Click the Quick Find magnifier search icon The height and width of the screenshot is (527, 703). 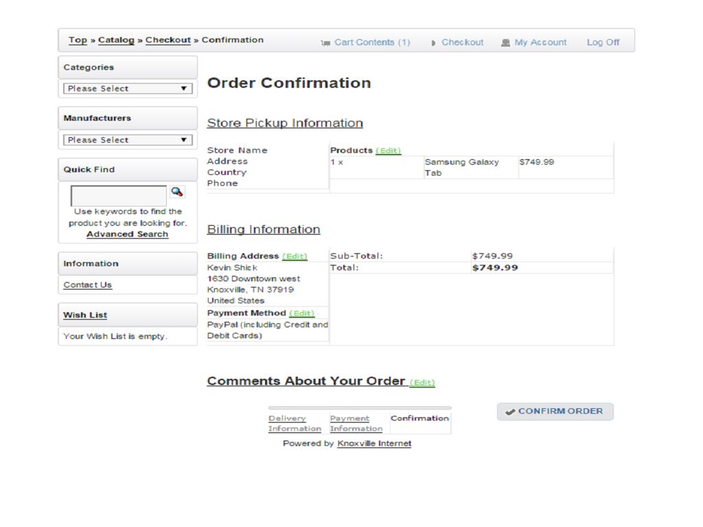click(x=177, y=192)
